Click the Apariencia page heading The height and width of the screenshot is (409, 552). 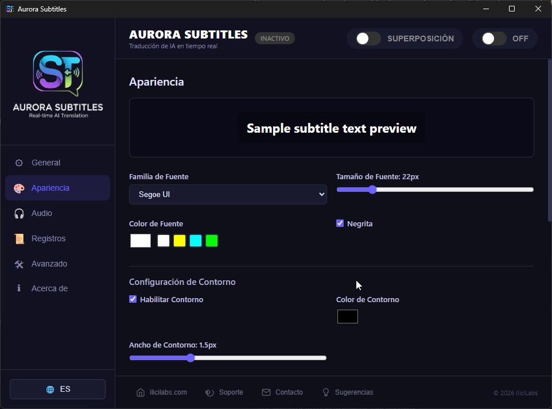pos(156,82)
